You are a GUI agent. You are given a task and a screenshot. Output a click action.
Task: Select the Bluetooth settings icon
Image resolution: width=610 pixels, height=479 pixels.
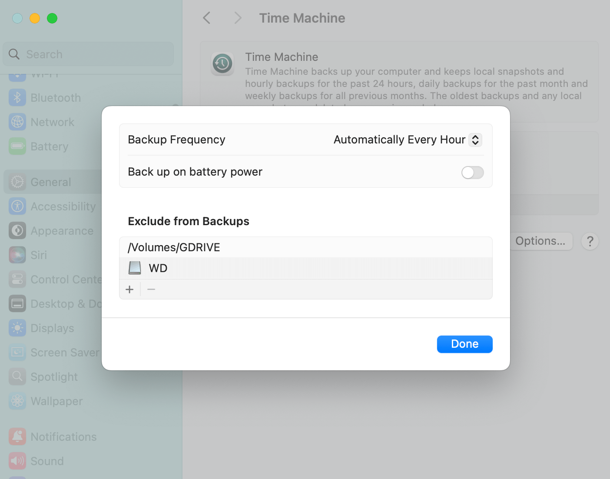coord(17,98)
